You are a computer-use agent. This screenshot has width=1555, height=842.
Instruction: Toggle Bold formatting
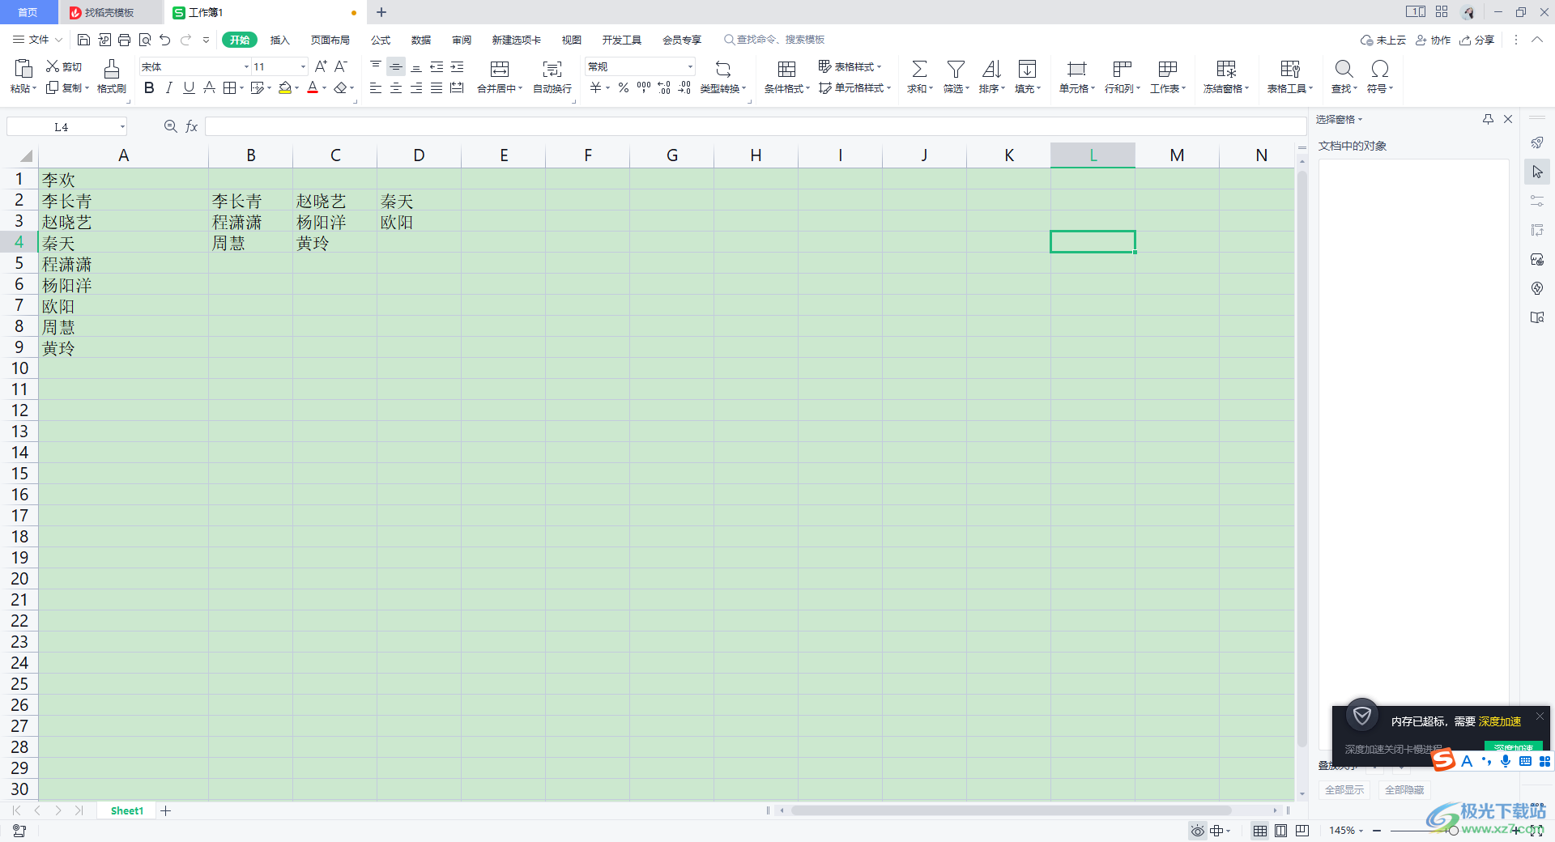point(149,87)
